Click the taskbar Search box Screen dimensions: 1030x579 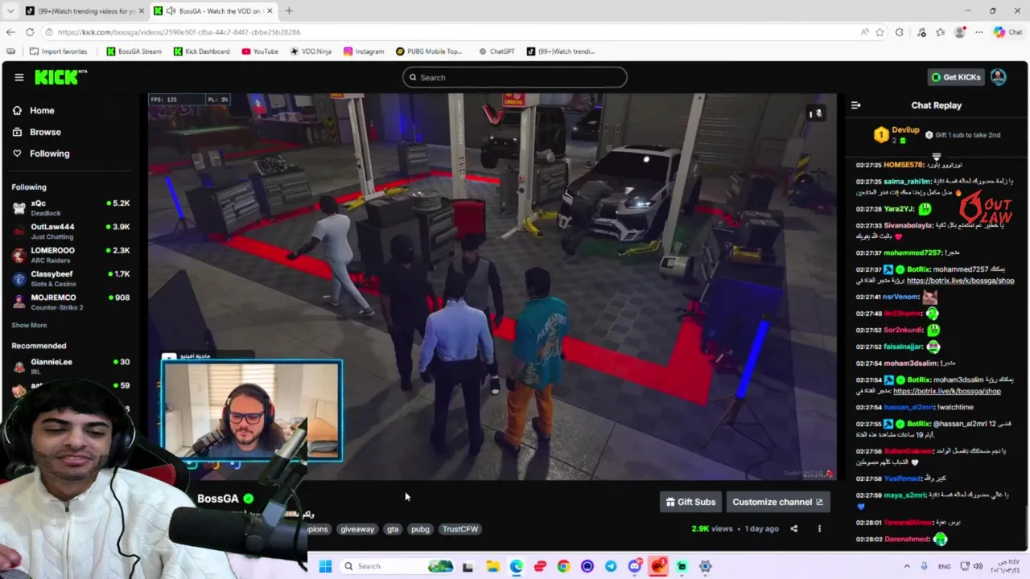[x=398, y=566]
